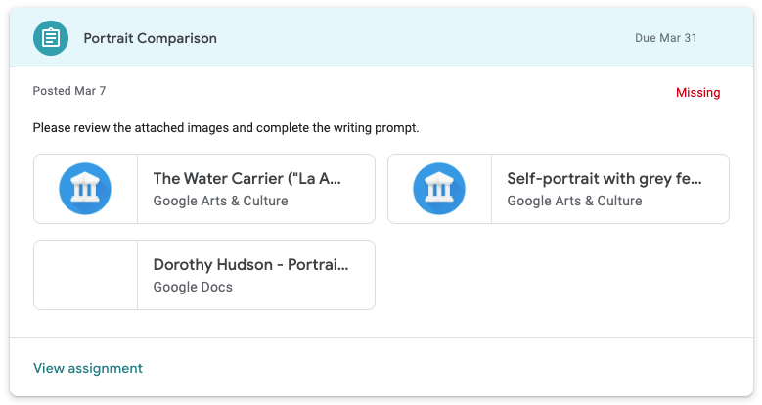Click the light blue assignment header bar
762x405 pixels.
(x=411, y=38)
